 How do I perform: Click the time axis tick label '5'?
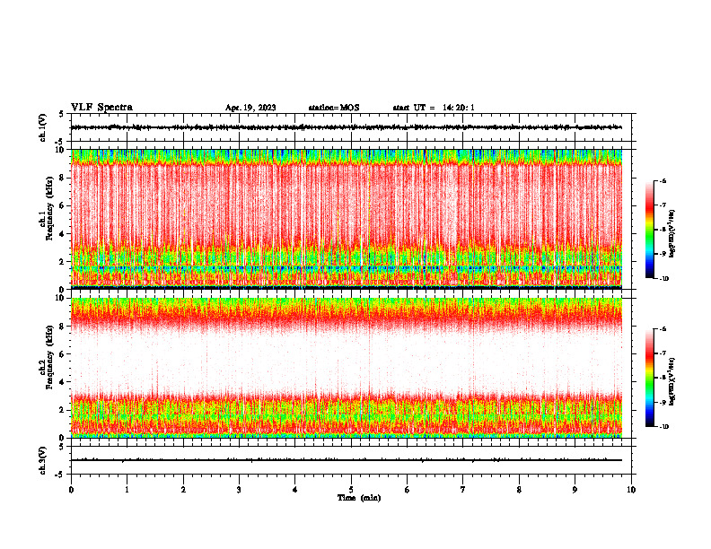pos(351,490)
